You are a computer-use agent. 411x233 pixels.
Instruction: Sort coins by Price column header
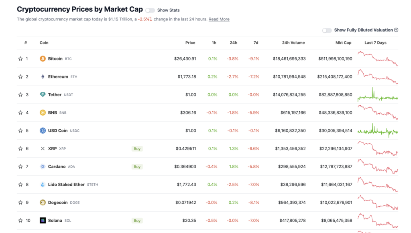190,43
